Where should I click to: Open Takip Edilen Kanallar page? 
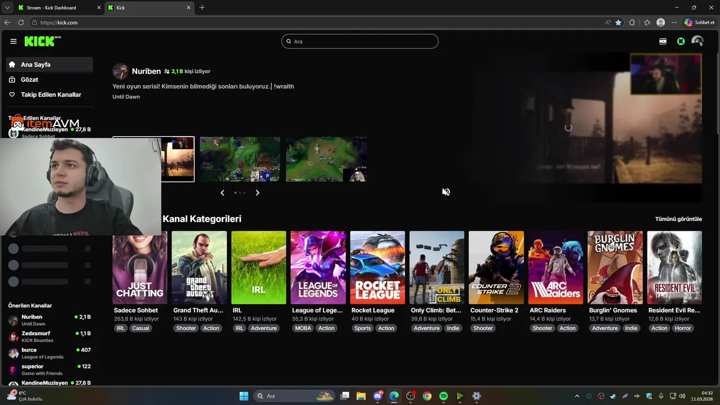point(49,94)
